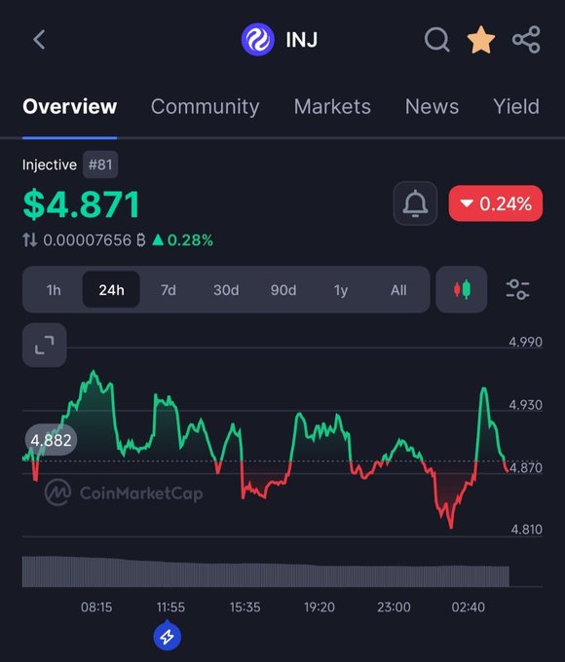
Task: Open the Community tab
Action: click(x=205, y=106)
